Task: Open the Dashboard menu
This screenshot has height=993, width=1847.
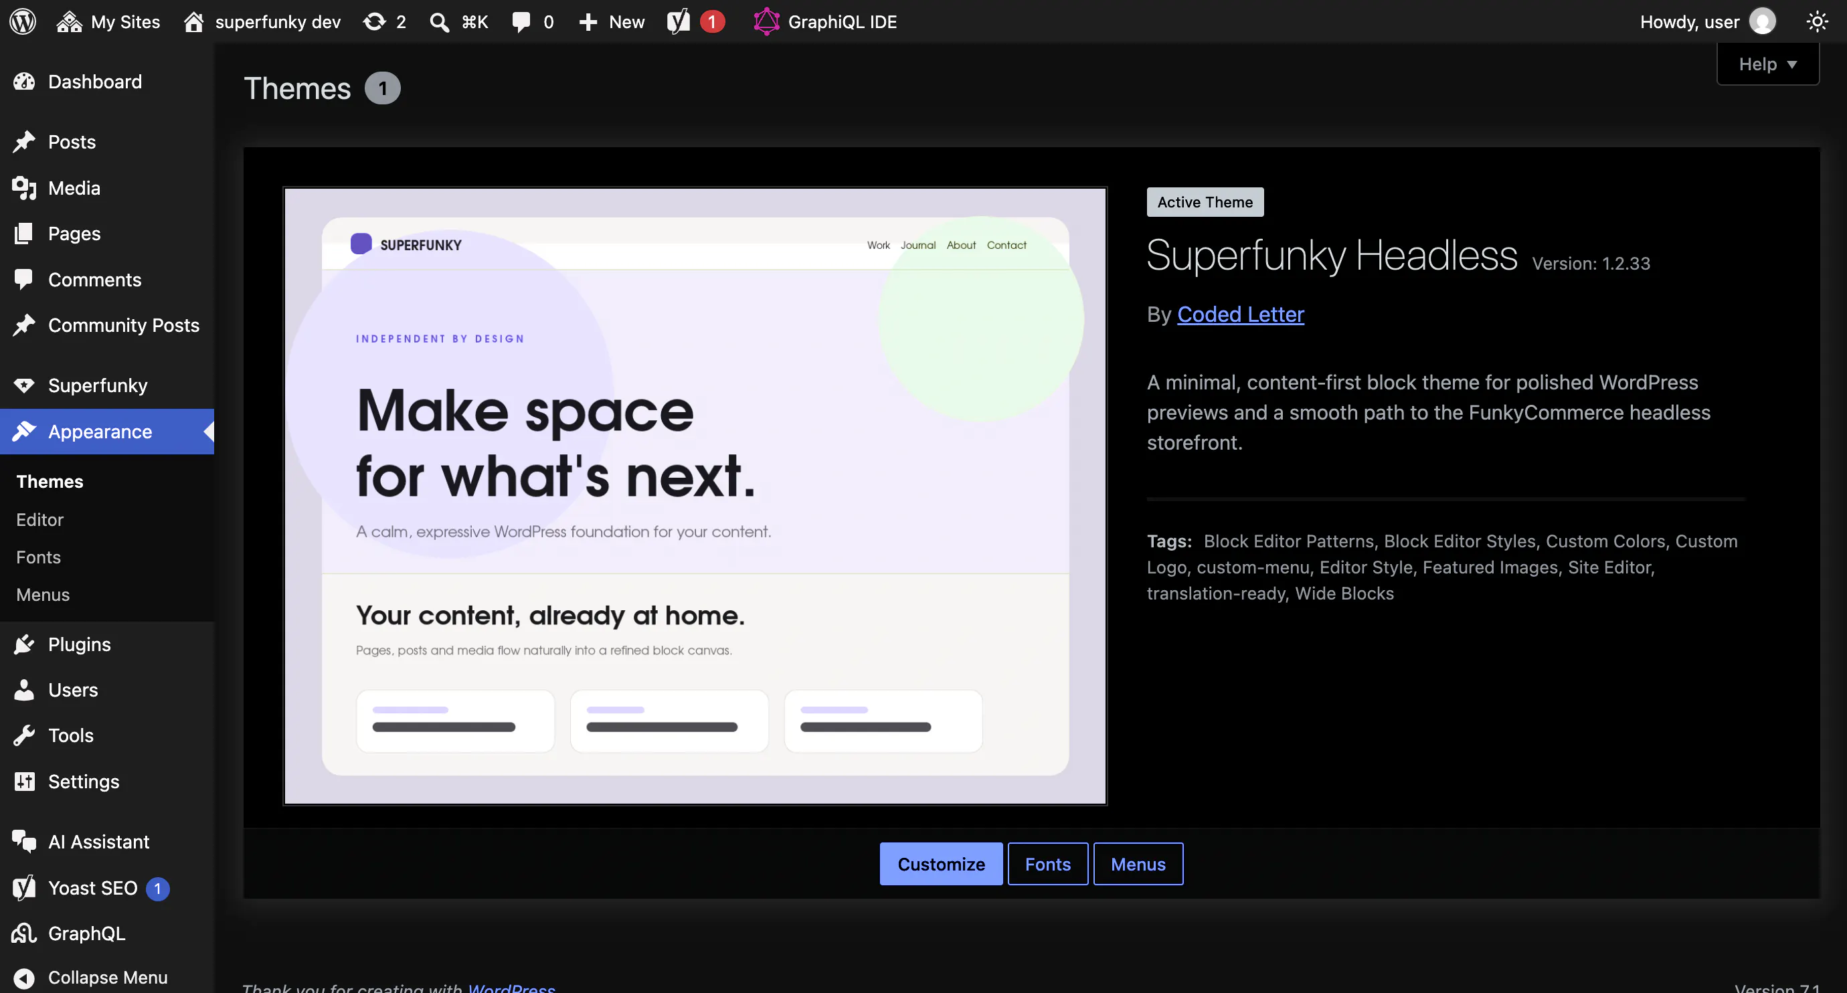Action: (108, 82)
